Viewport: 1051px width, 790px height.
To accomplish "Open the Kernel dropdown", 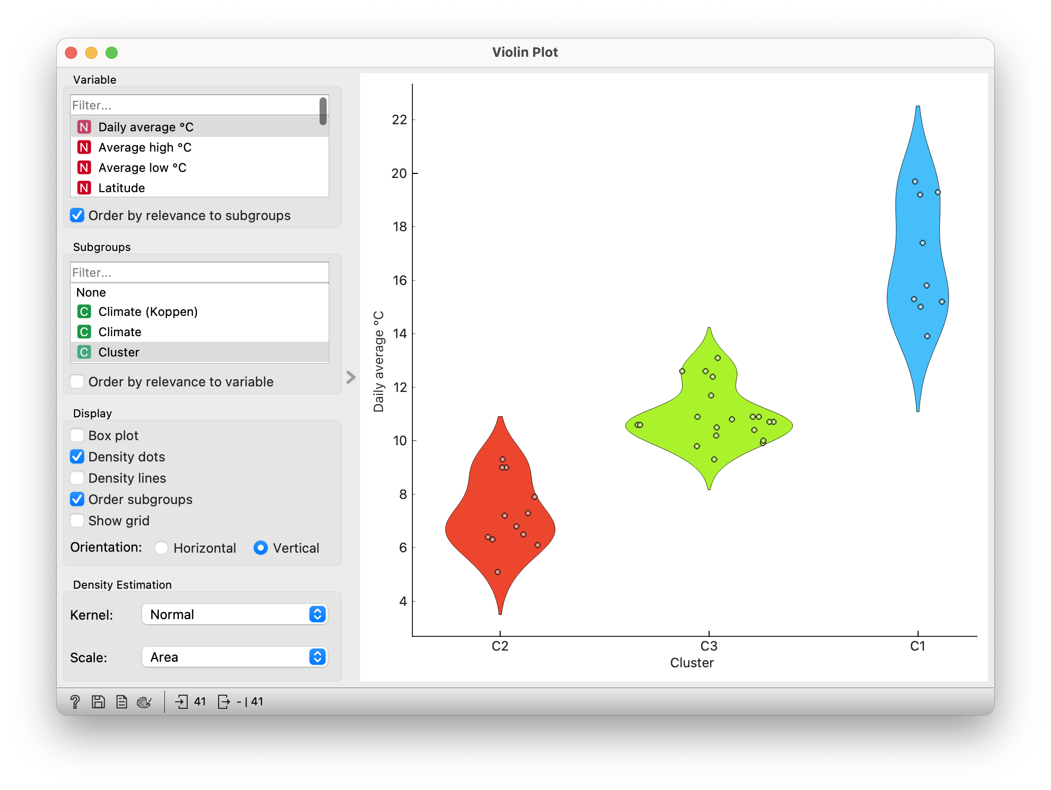I will 234,615.
